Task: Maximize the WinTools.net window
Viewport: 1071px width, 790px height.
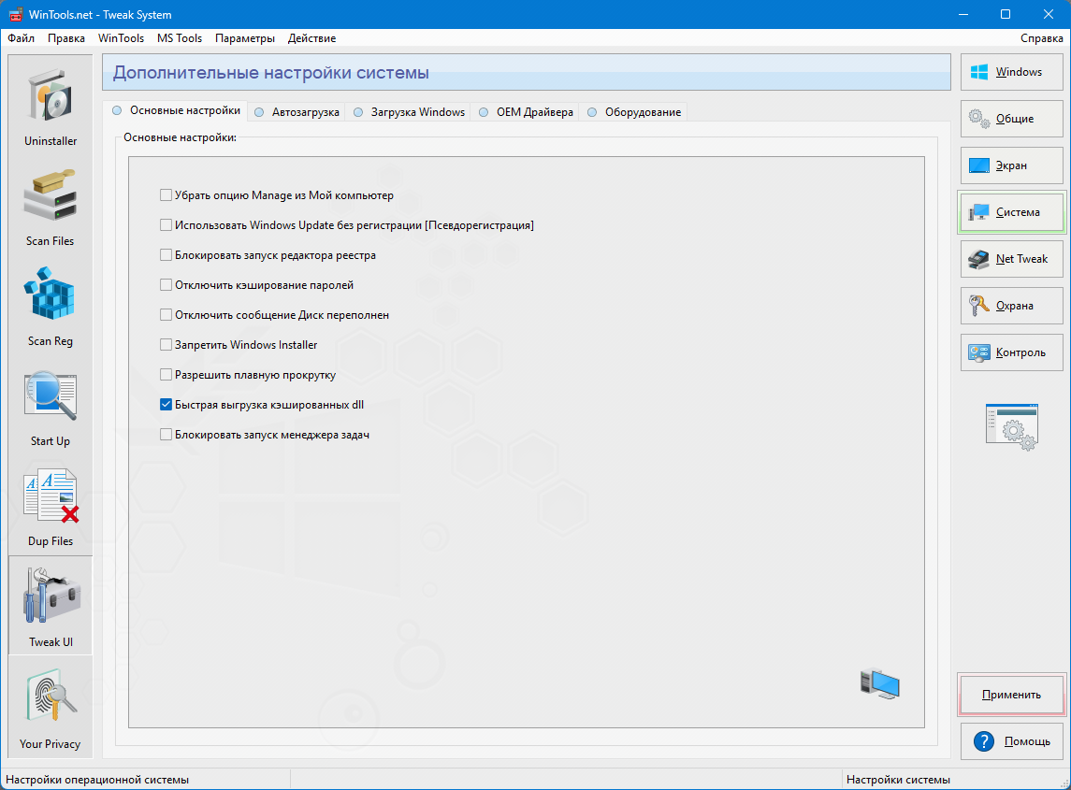Action: tap(1006, 14)
